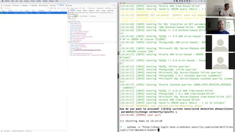Sort requests by Transferred column header
The image size is (235, 132).
(41, 11)
